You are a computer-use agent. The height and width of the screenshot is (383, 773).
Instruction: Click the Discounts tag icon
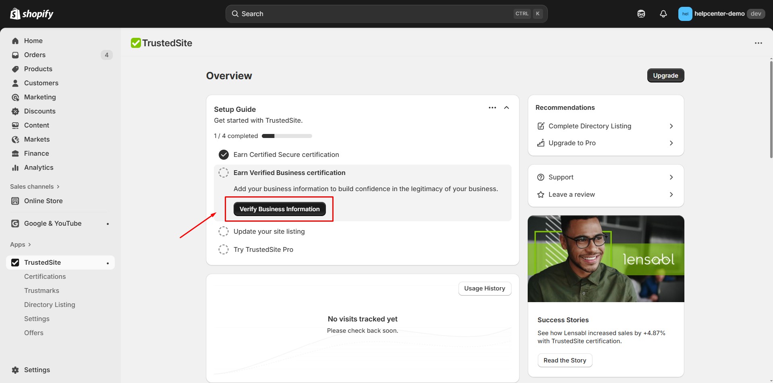click(x=15, y=111)
